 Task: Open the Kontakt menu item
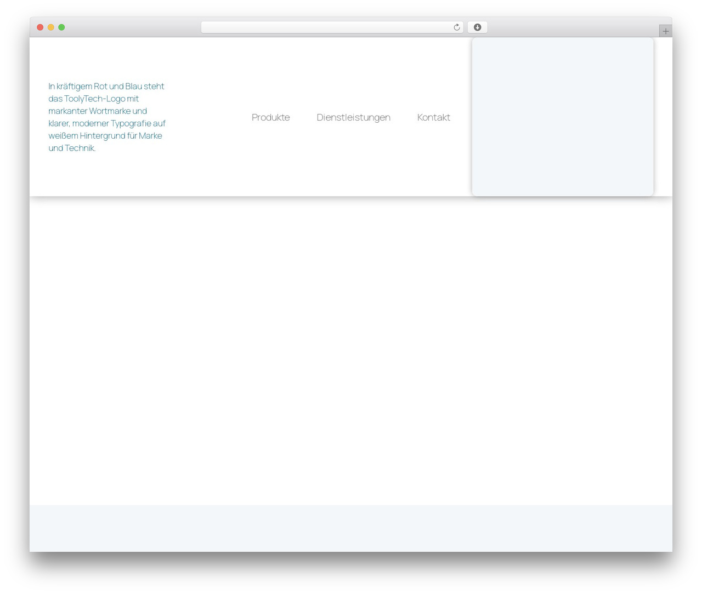(433, 117)
